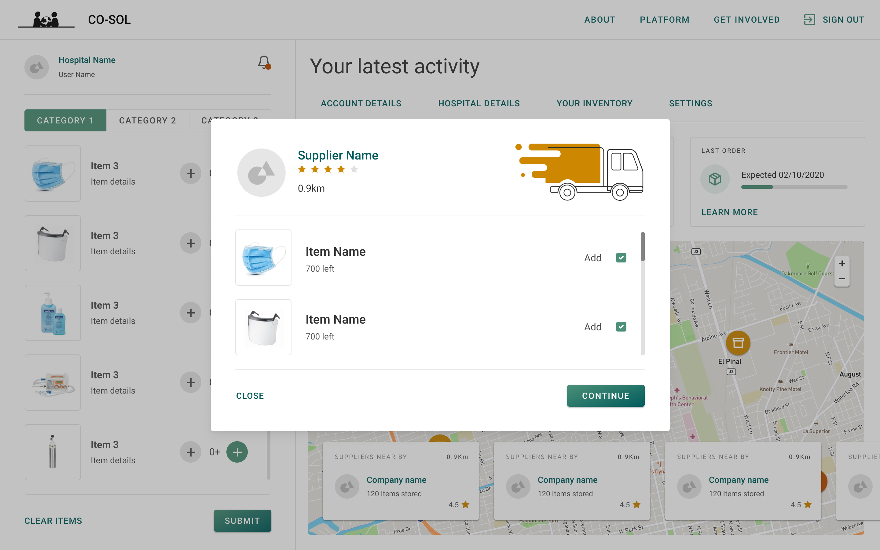This screenshot has width=880, height=550.
Task: Select Category 2 tab
Action: tap(148, 120)
